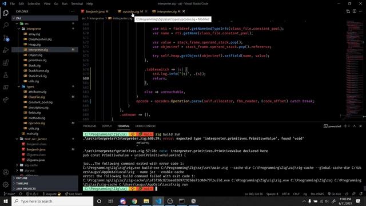Switch to the Benjamin.java tab
This screenshot has height=206, width=366.
tap(97, 11)
